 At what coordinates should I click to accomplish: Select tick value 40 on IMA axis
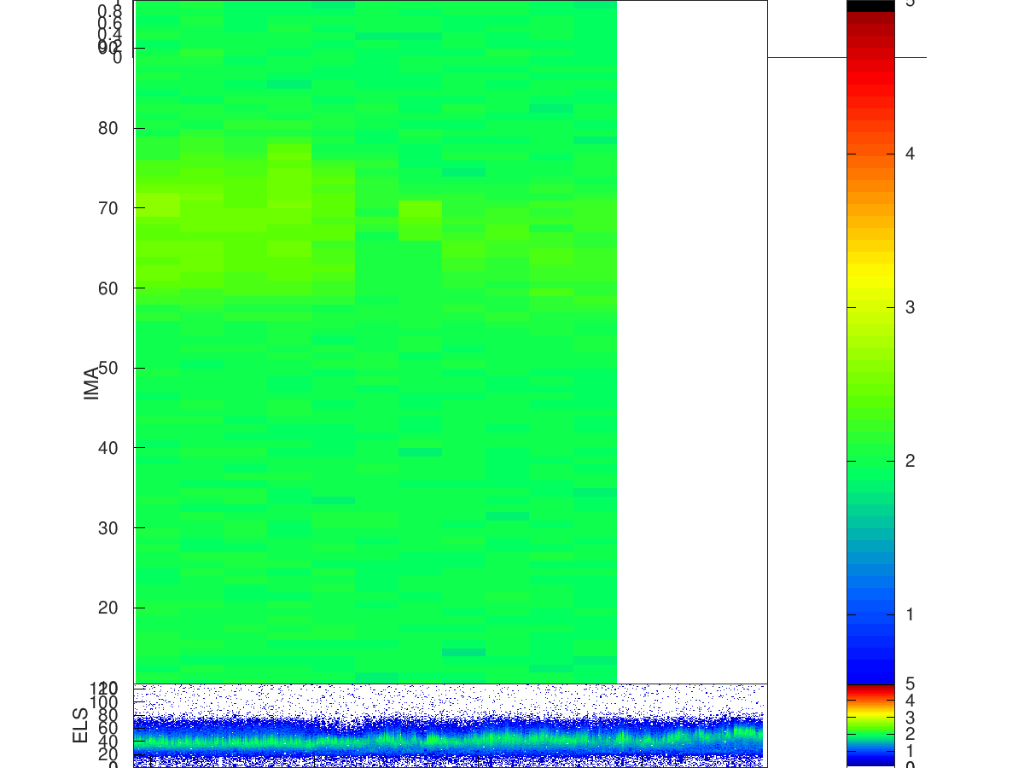pos(108,448)
